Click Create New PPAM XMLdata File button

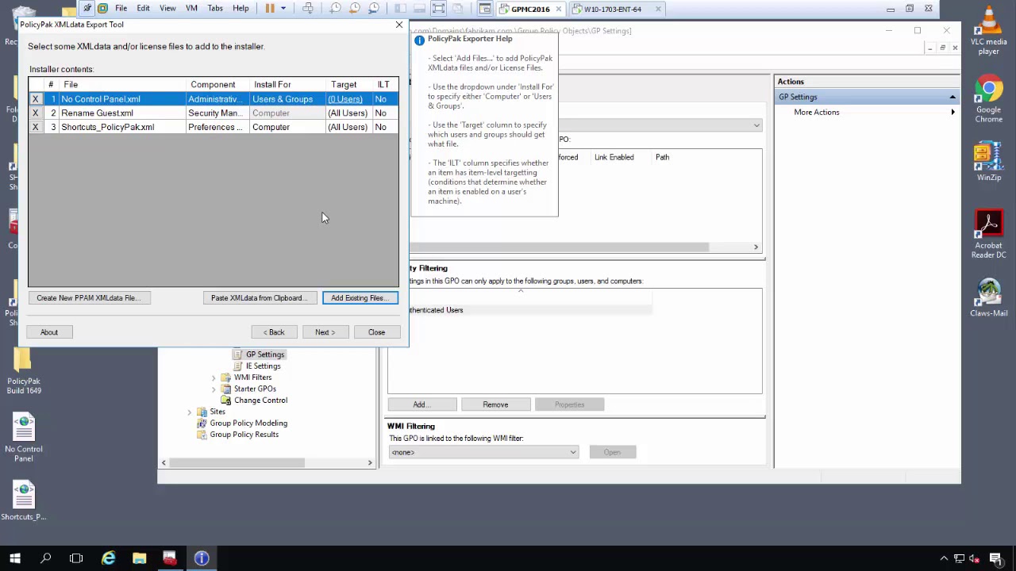tap(89, 298)
